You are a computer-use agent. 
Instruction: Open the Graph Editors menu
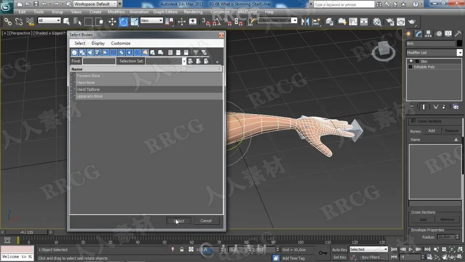click(165, 12)
